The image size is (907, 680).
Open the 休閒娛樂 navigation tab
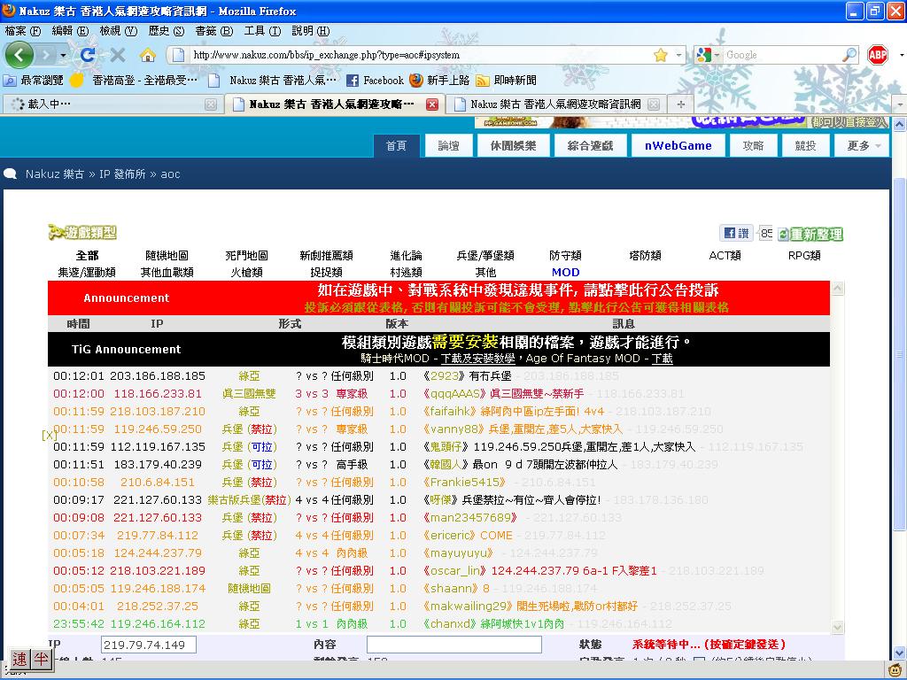click(x=513, y=146)
